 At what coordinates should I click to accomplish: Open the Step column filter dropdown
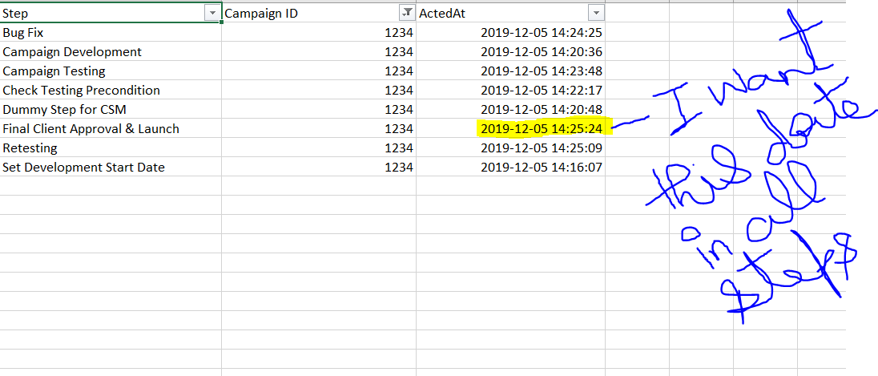click(x=213, y=13)
